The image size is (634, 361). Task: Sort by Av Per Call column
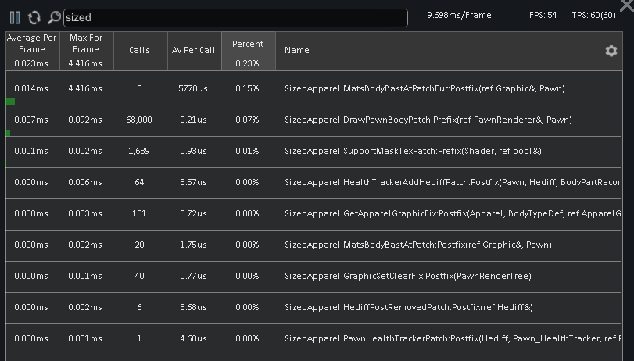tap(193, 51)
